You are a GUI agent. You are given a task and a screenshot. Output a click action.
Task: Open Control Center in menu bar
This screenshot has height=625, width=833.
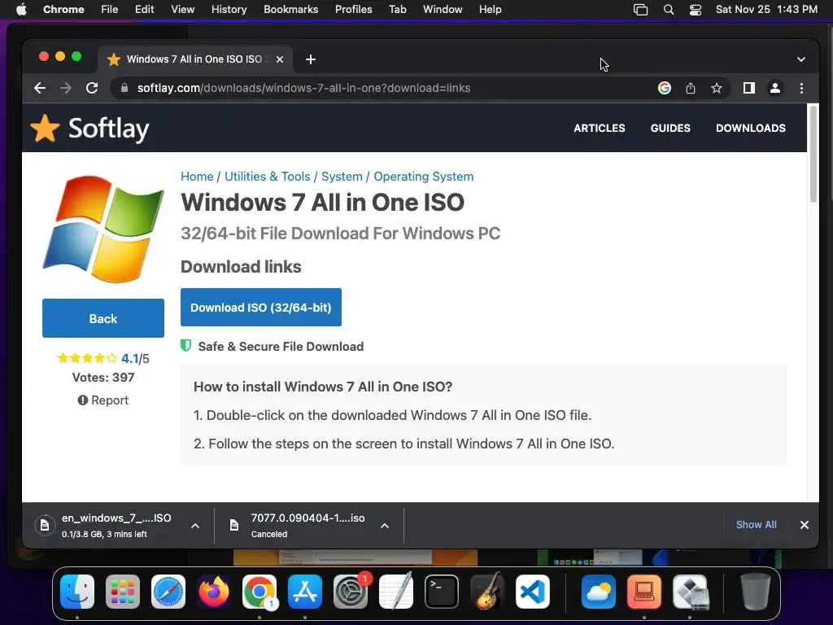pos(696,10)
